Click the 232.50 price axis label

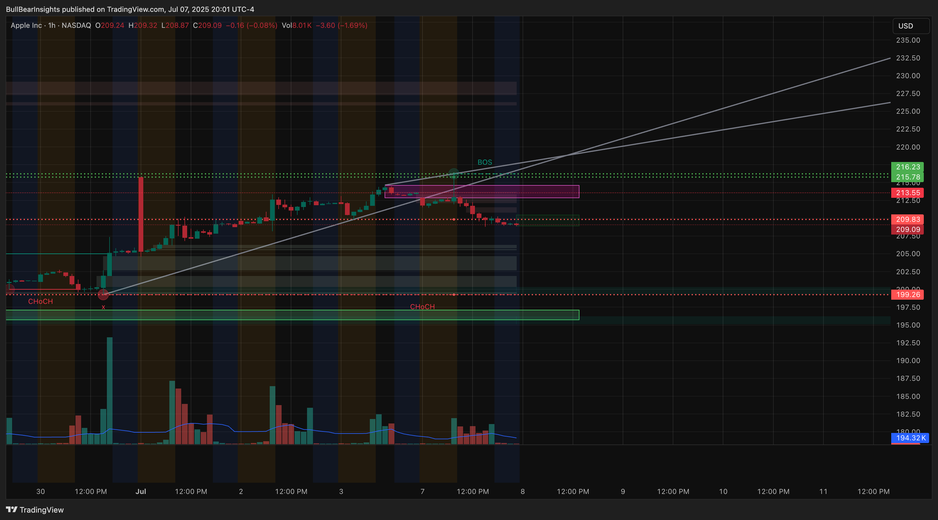point(908,58)
